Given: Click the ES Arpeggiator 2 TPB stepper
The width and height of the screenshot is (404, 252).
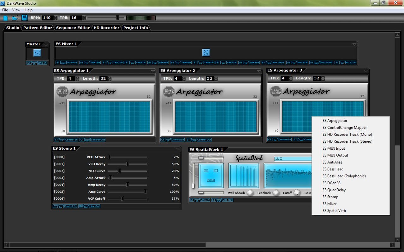Looking at the screenshot, I should point(184,79).
